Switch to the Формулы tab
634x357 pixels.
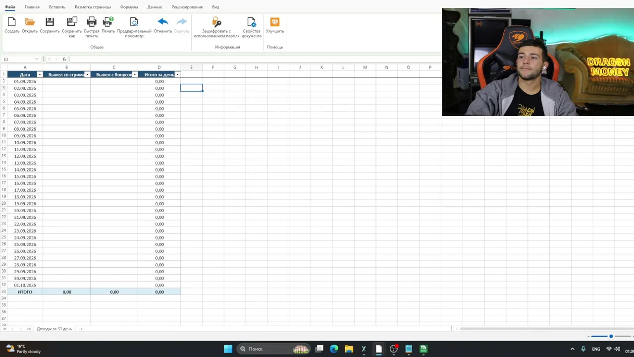[x=129, y=7]
